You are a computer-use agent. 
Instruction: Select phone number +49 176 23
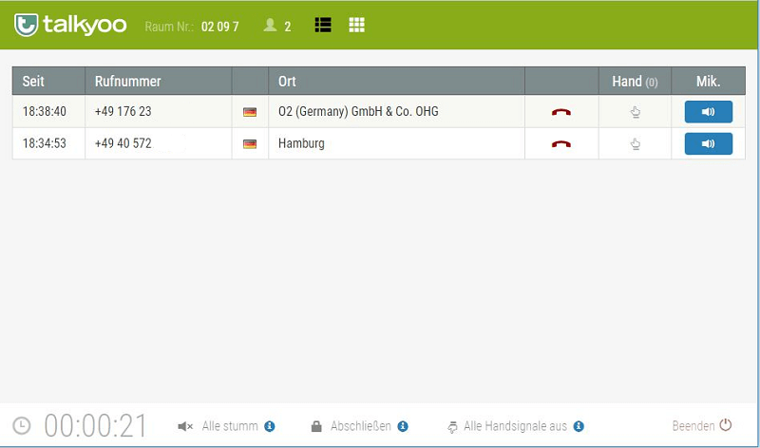coord(123,111)
